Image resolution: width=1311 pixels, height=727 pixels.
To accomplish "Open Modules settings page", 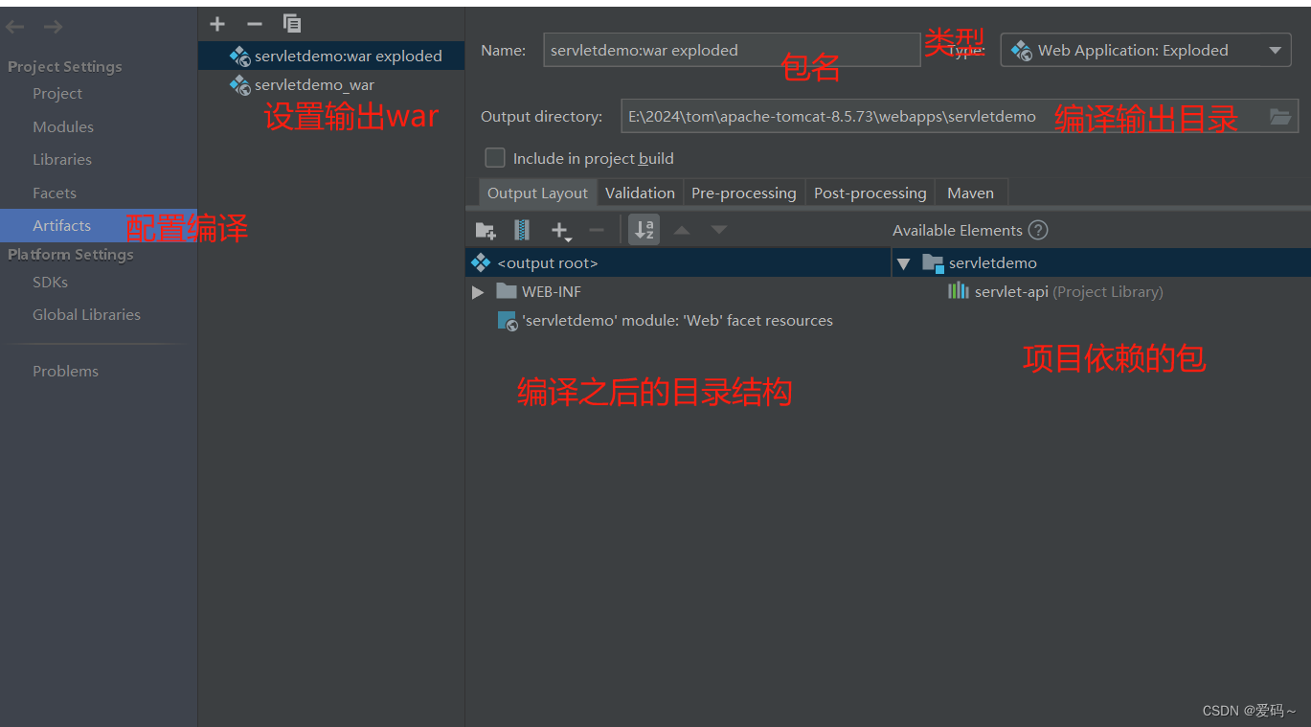I will (63, 126).
